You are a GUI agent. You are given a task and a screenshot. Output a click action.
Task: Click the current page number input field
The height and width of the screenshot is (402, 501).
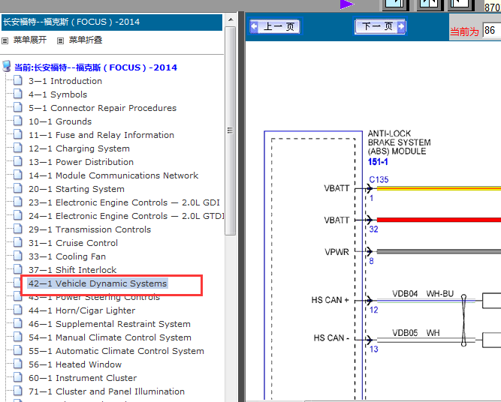point(492,31)
